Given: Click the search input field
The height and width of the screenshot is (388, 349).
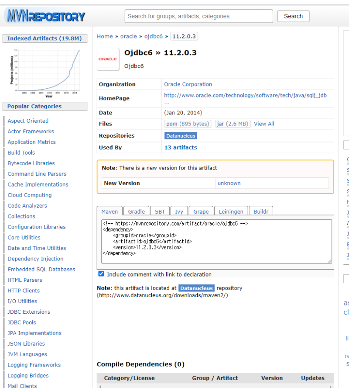Looking at the screenshot, I should [x=198, y=16].
